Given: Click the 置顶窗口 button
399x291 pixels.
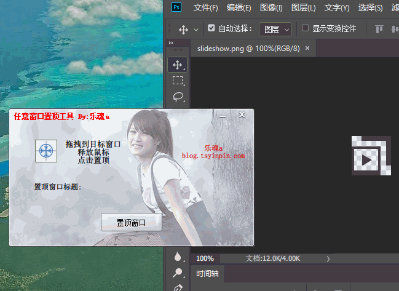Looking at the screenshot, I should [132, 222].
